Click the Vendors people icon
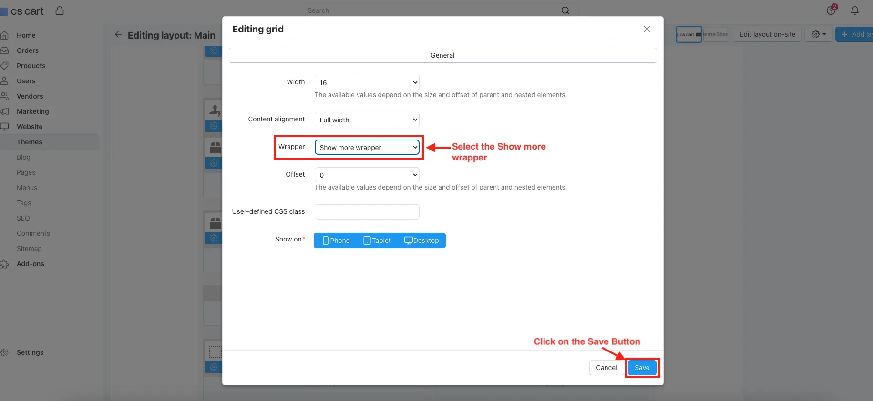873x401 pixels. 4,96
